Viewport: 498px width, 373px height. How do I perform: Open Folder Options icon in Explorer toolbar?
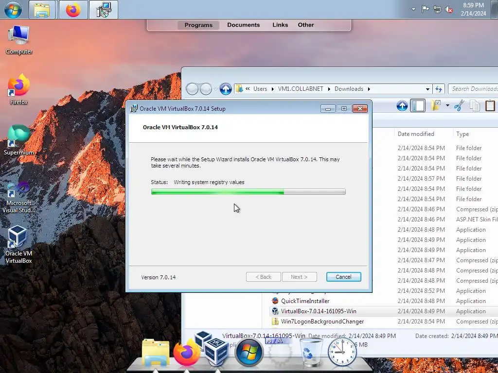coord(436,105)
